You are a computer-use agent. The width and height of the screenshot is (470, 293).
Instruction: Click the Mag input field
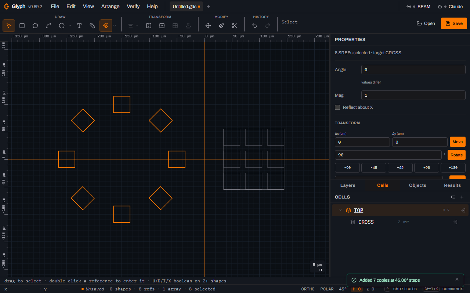[413, 95]
